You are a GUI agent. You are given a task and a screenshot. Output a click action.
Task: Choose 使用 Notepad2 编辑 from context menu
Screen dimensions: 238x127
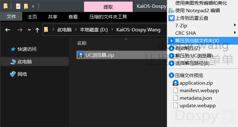click(x=198, y=10)
